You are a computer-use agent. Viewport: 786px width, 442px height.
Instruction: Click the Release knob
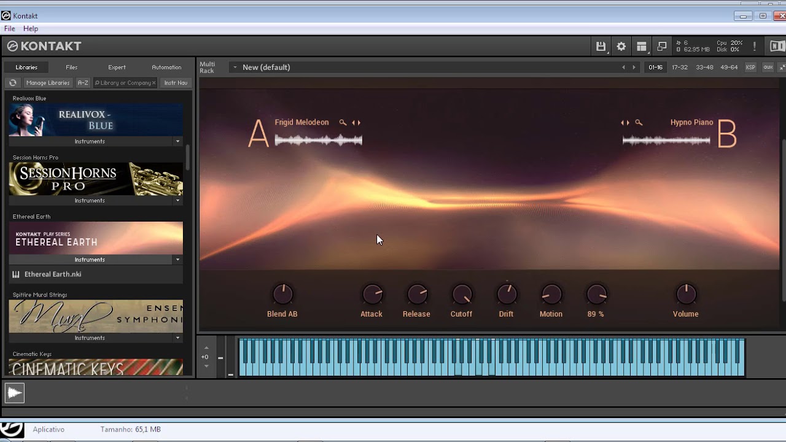click(416, 295)
